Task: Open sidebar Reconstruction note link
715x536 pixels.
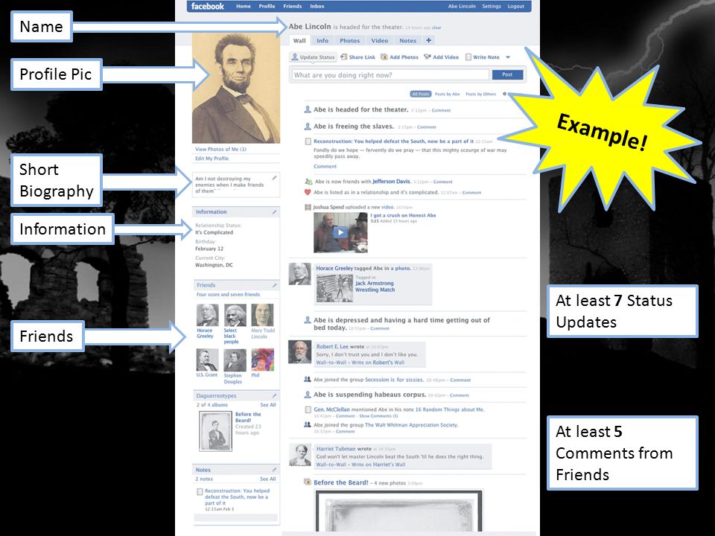Action: coord(237,497)
